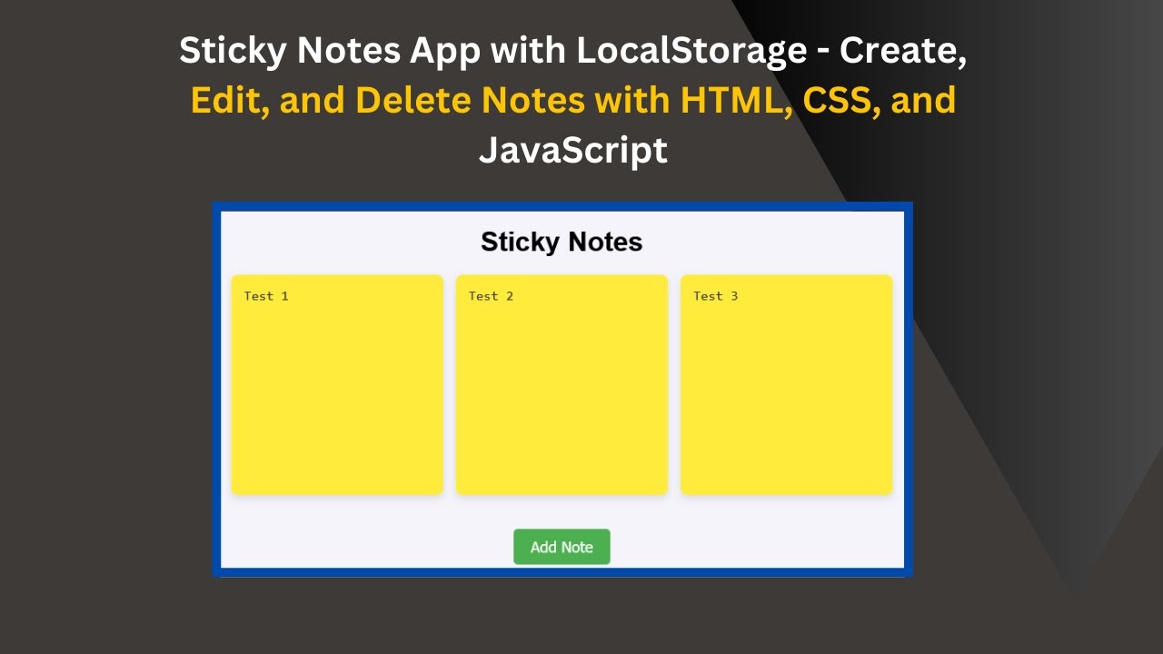This screenshot has width=1163, height=654.
Task: Click the empty body of the Test 3 note
Action: pyautogui.click(x=786, y=400)
